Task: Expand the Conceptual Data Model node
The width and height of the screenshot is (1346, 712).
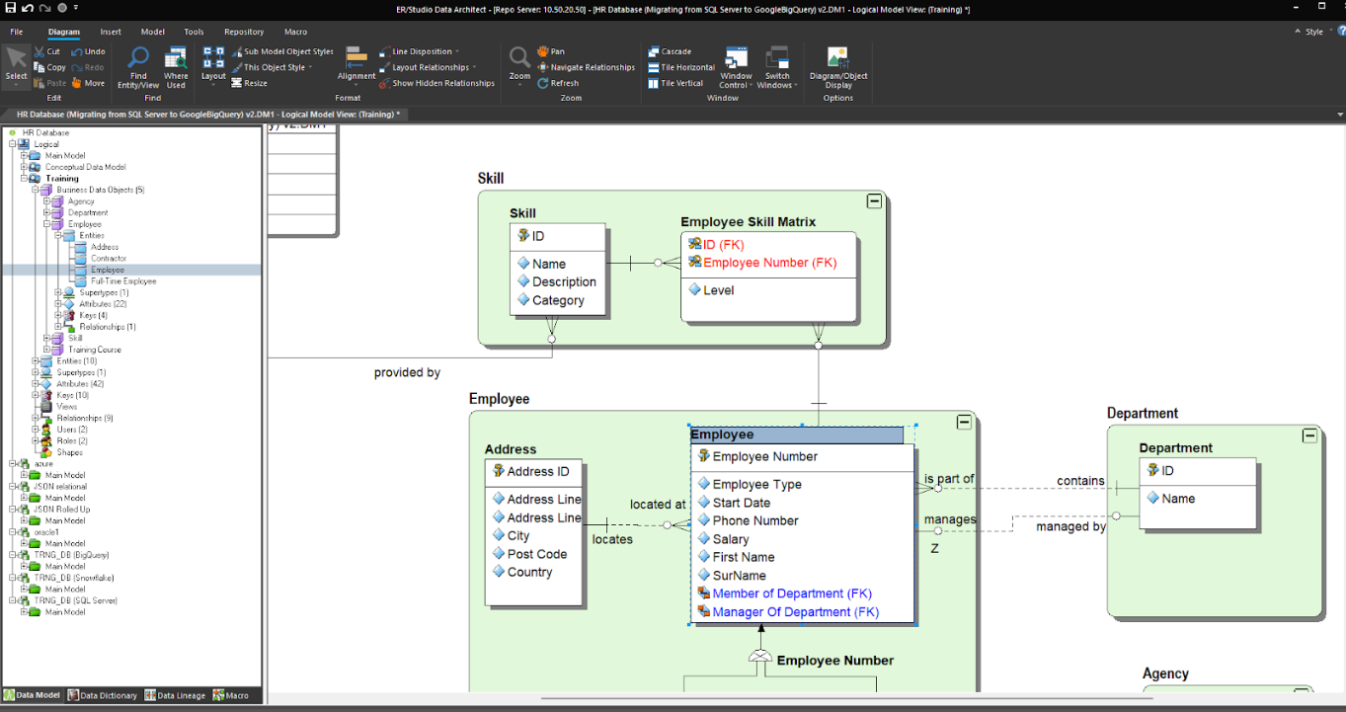Action: coord(24,167)
